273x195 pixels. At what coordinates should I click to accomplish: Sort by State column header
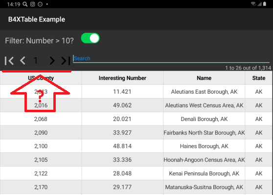click(259, 78)
